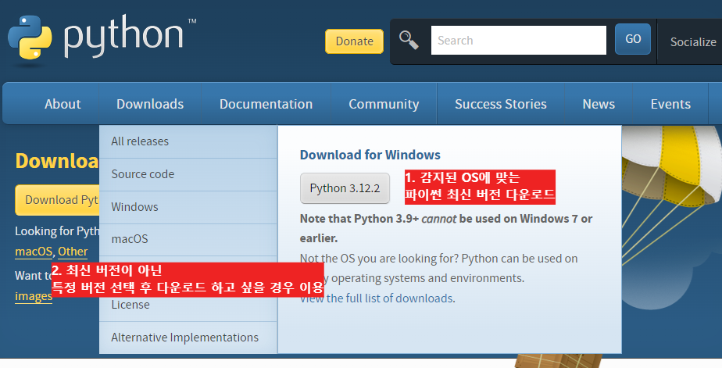
Task: Open the News menu
Action: (x=599, y=104)
